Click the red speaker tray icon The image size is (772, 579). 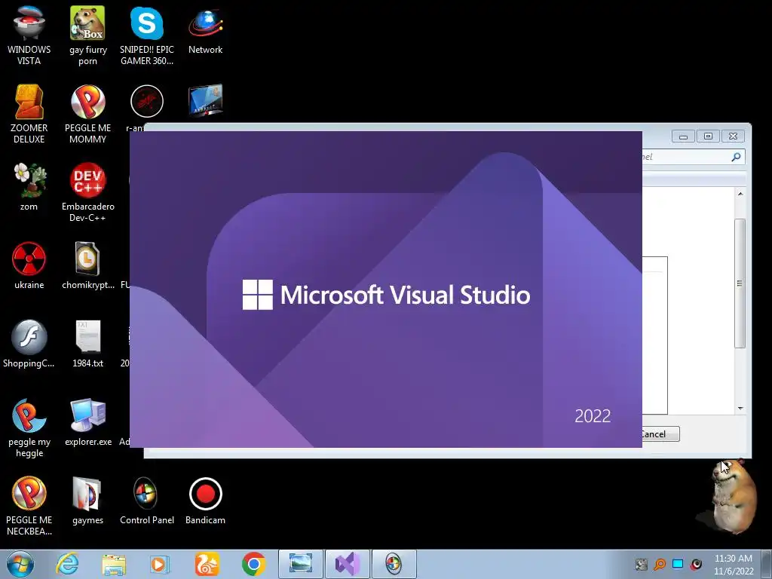click(x=696, y=564)
